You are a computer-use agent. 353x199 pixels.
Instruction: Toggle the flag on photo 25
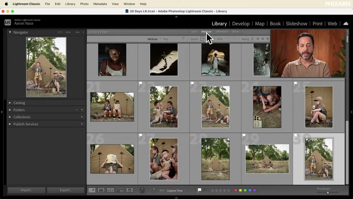[x=296, y=84]
